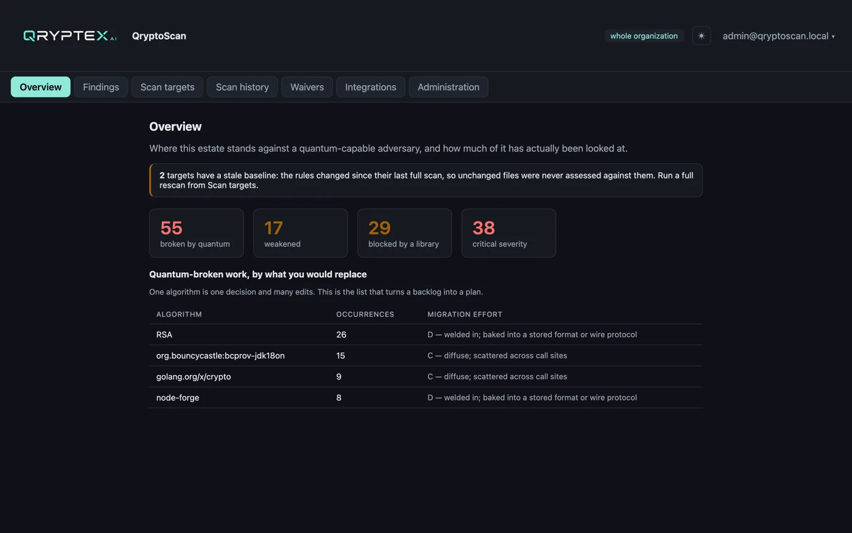The height and width of the screenshot is (533, 852).
Task: Click the 9 occurrences value for golang crypto
Action: pos(339,376)
